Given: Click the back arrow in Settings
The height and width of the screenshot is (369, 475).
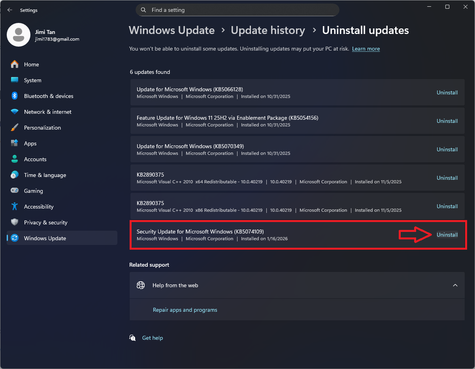Looking at the screenshot, I should point(10,10).
